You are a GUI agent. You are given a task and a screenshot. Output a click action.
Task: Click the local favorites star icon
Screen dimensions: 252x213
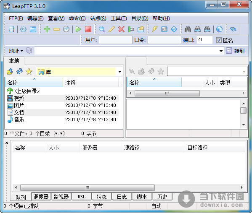tap(29, 71)
